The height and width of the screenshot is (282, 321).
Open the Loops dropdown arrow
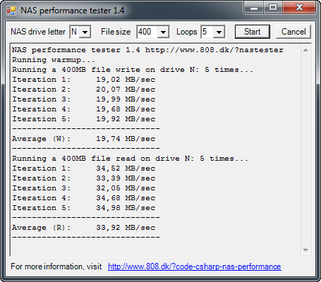click(x=219, y=32)
